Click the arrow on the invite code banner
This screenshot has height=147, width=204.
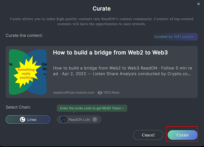coord(123,108)
